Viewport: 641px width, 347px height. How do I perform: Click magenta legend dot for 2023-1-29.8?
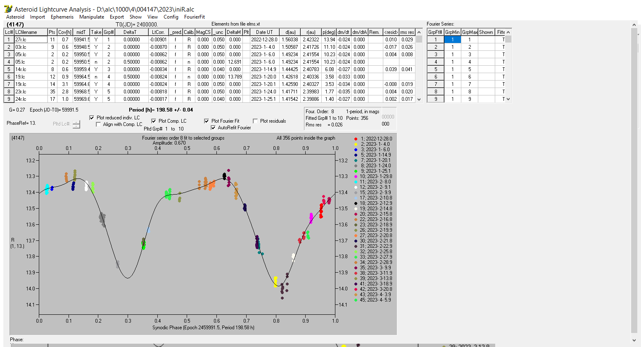tap(356, 176)
